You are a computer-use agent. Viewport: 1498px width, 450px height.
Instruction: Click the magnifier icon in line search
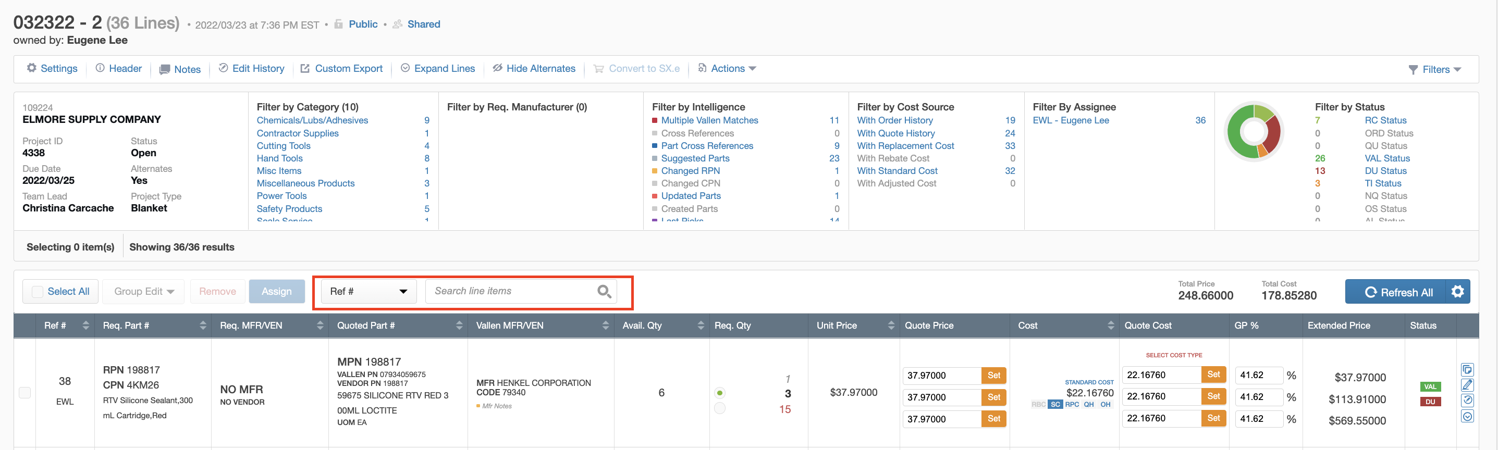(604, 291)
